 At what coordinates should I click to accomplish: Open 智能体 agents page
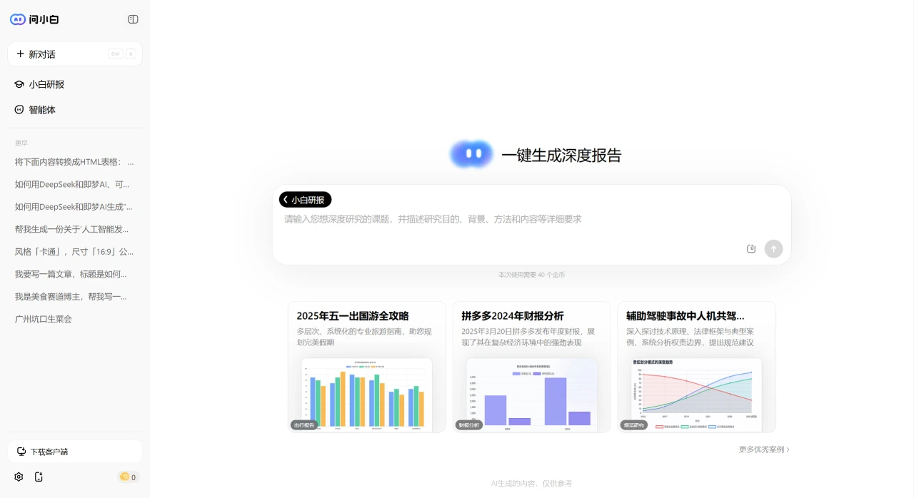point(43,110)
